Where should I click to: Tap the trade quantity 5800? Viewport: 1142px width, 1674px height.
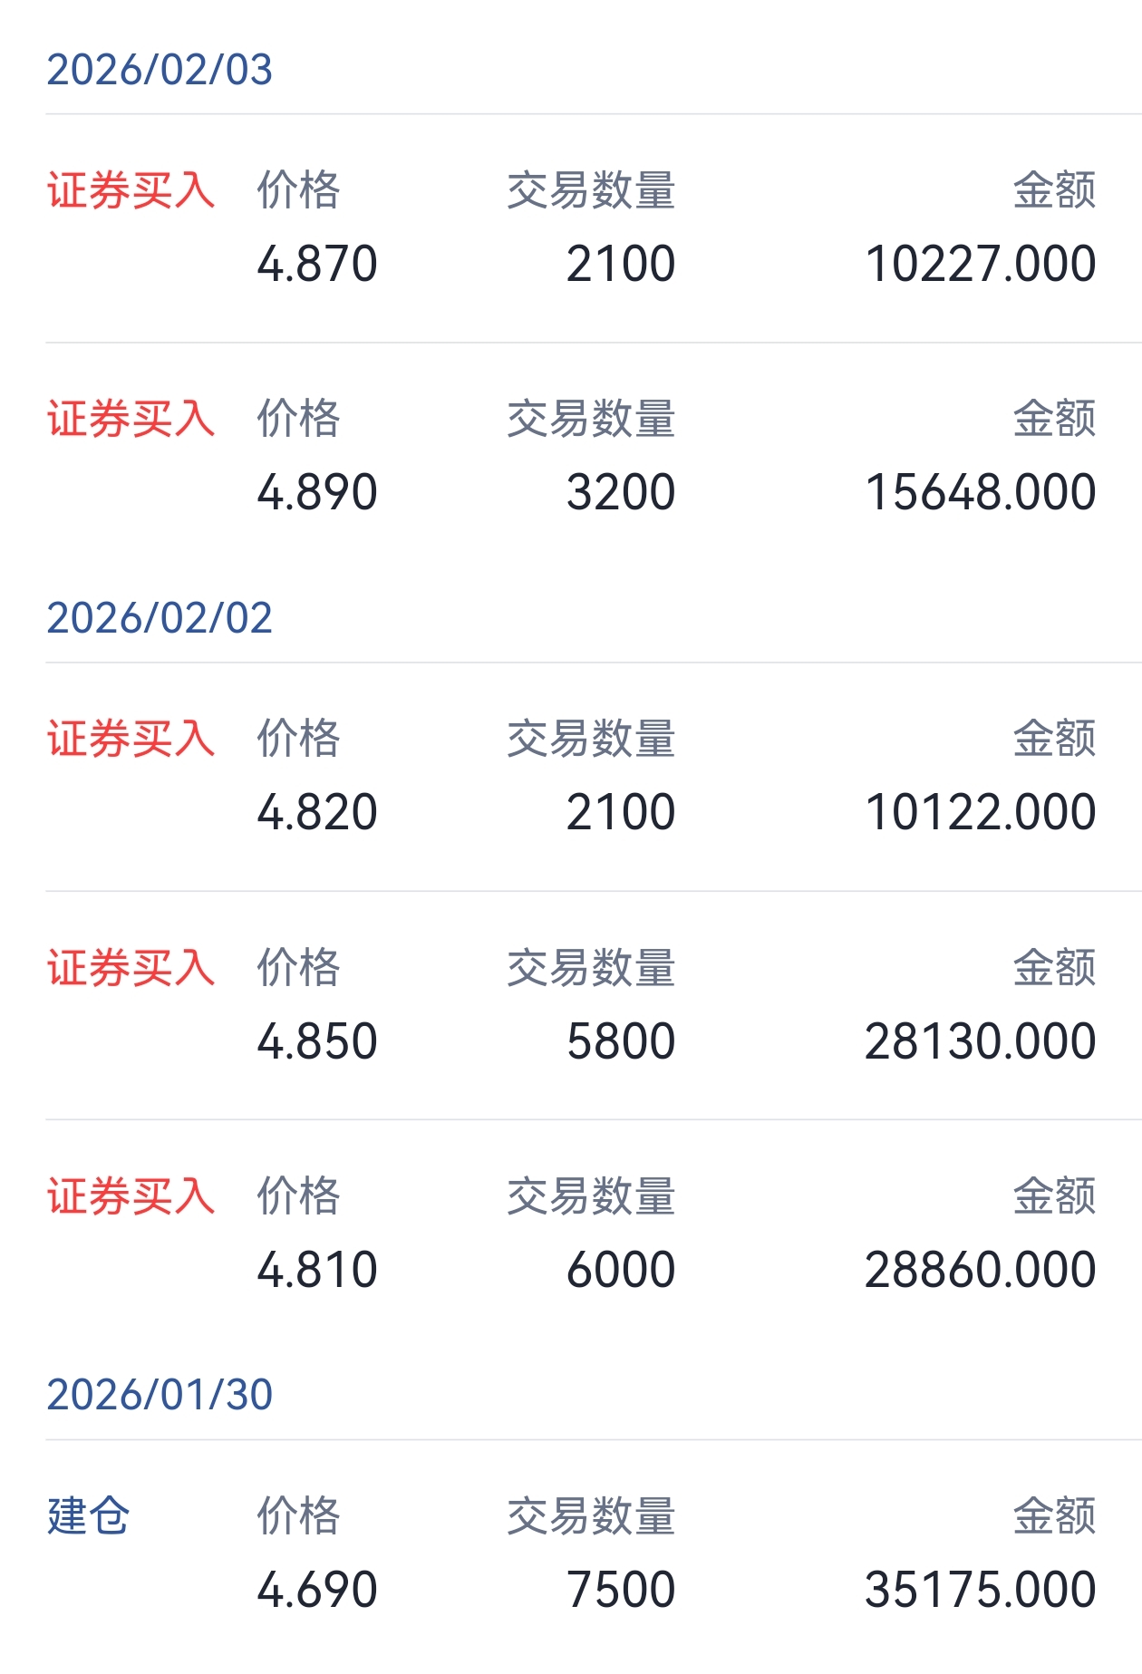[621, 1041]
